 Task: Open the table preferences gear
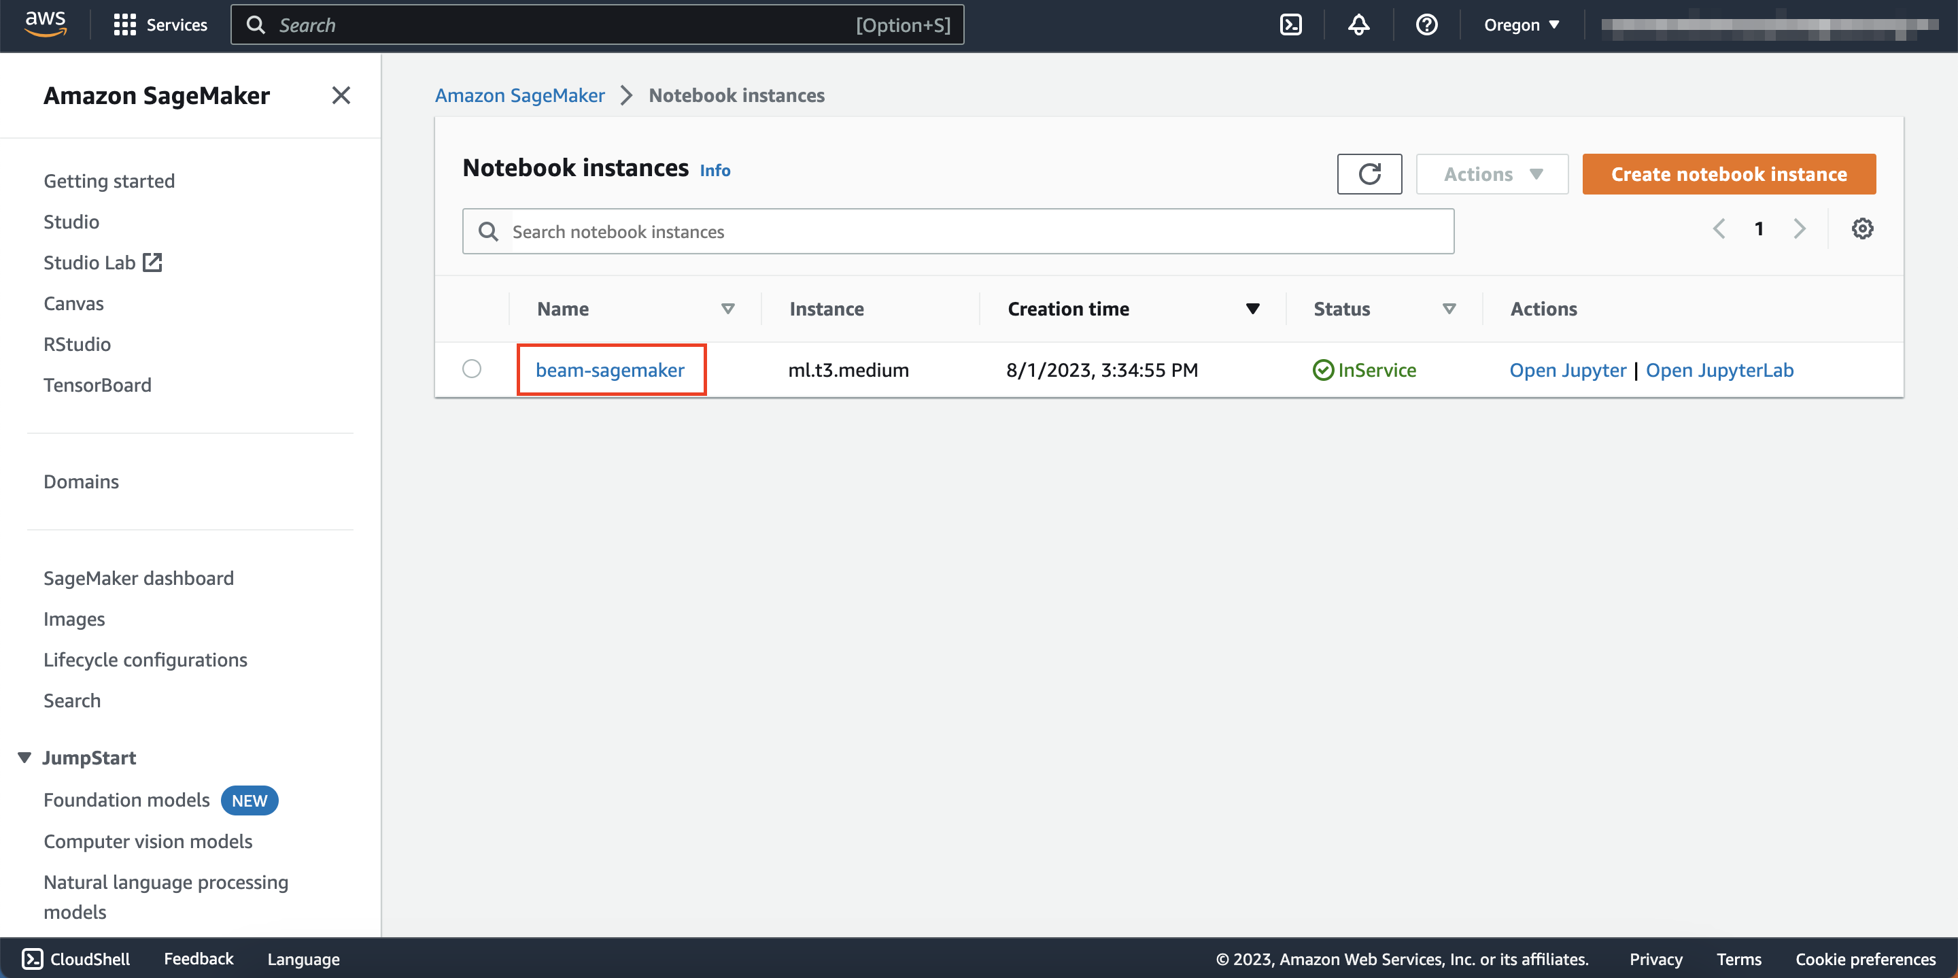pos(1861,228)
